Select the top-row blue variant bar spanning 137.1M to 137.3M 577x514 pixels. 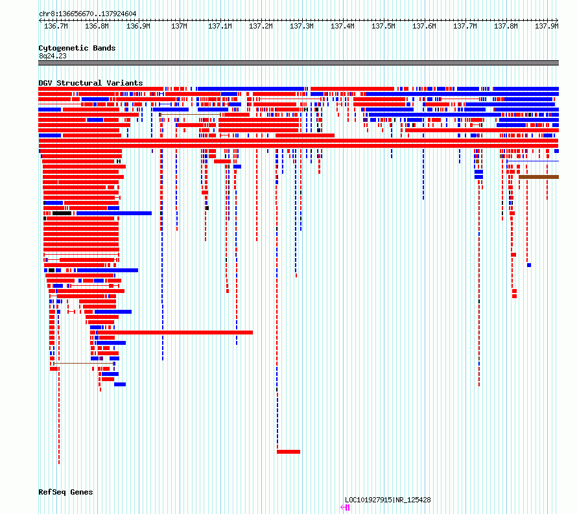tap(251, 89)
